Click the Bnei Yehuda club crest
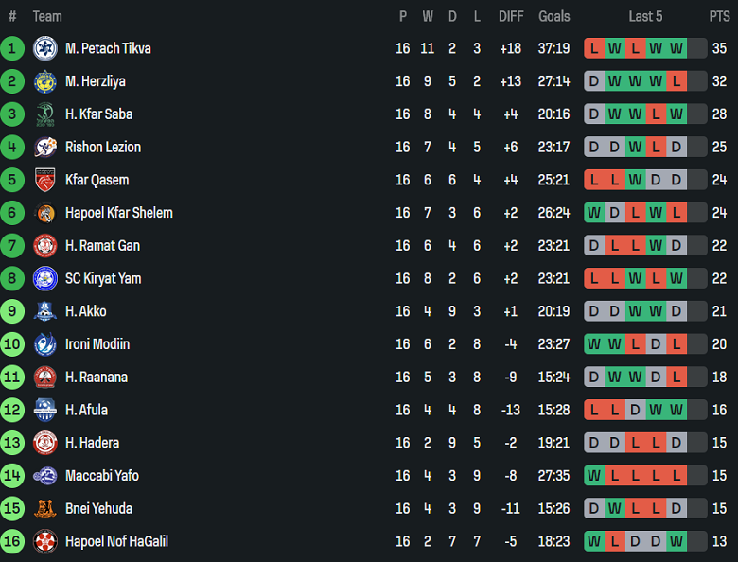Screen dimensions: 738x562 [45, 508]
